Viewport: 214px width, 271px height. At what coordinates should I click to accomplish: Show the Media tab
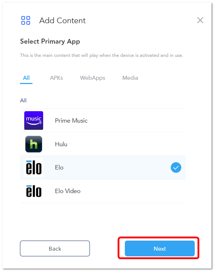130,78
